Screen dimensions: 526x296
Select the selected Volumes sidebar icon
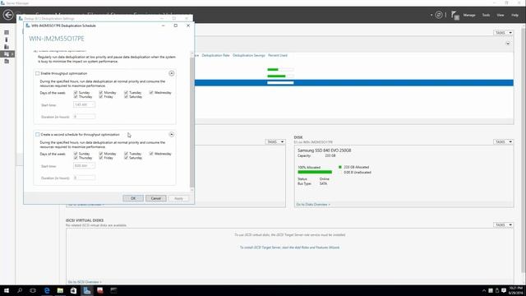(x=7, y=54)
